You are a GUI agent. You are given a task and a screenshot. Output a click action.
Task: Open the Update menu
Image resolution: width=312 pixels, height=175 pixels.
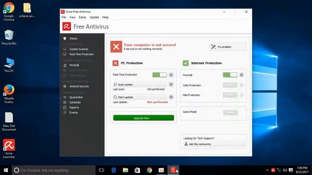94,17
